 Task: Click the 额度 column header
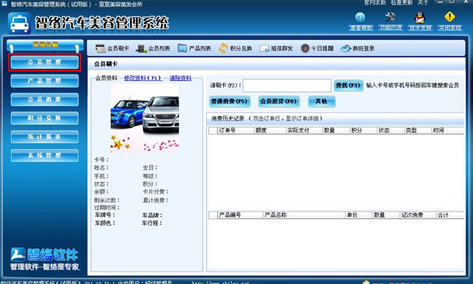(x=270, y=131)
